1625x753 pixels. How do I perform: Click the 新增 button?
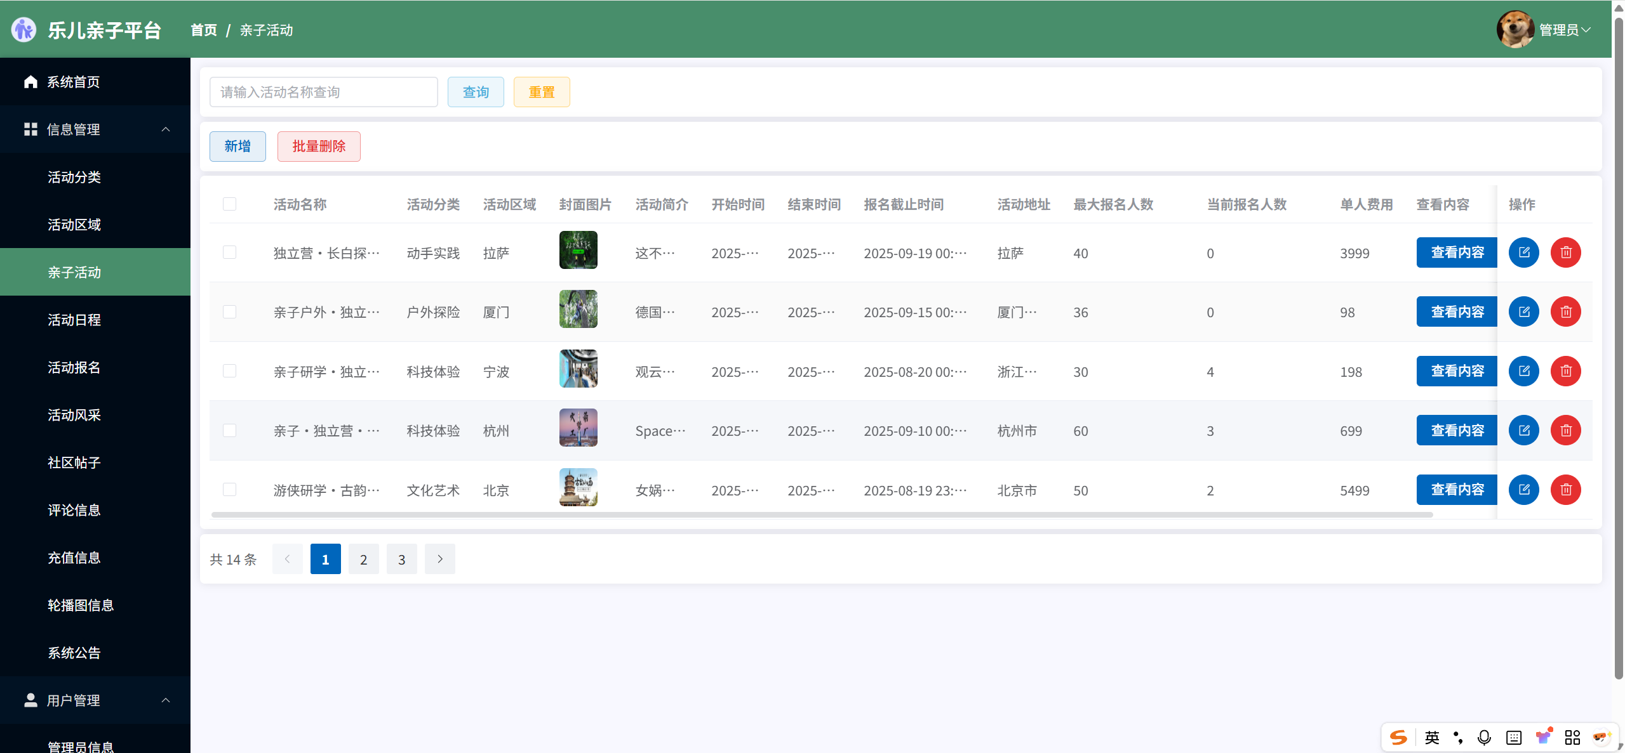point(237,147)
